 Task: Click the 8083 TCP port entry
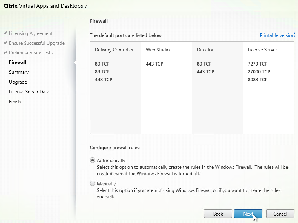coord(258,80)
